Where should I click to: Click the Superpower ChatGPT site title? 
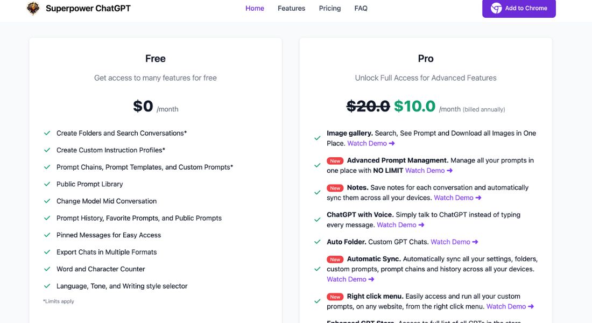point(88,8)
